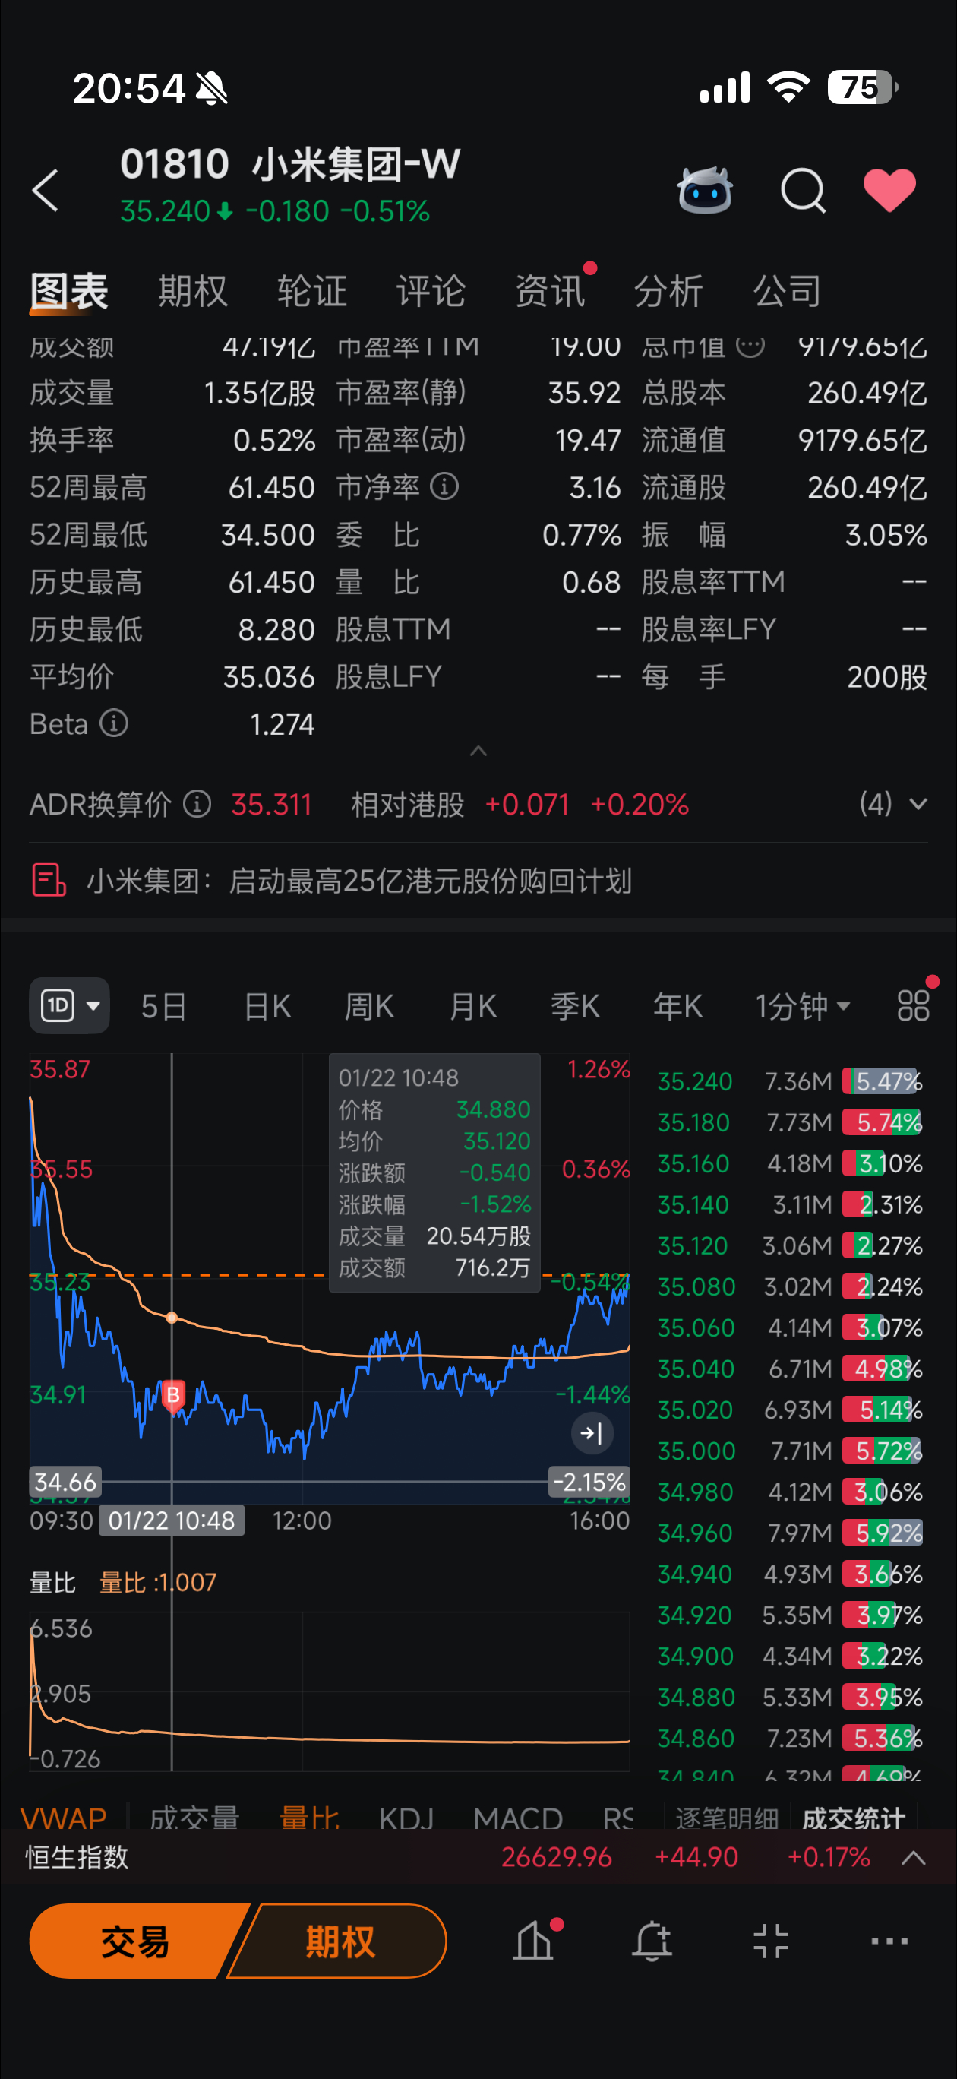Open the 小米集团 share buyback news
This screenshot has width=957, height=2079.
click(x=359, y=881)
